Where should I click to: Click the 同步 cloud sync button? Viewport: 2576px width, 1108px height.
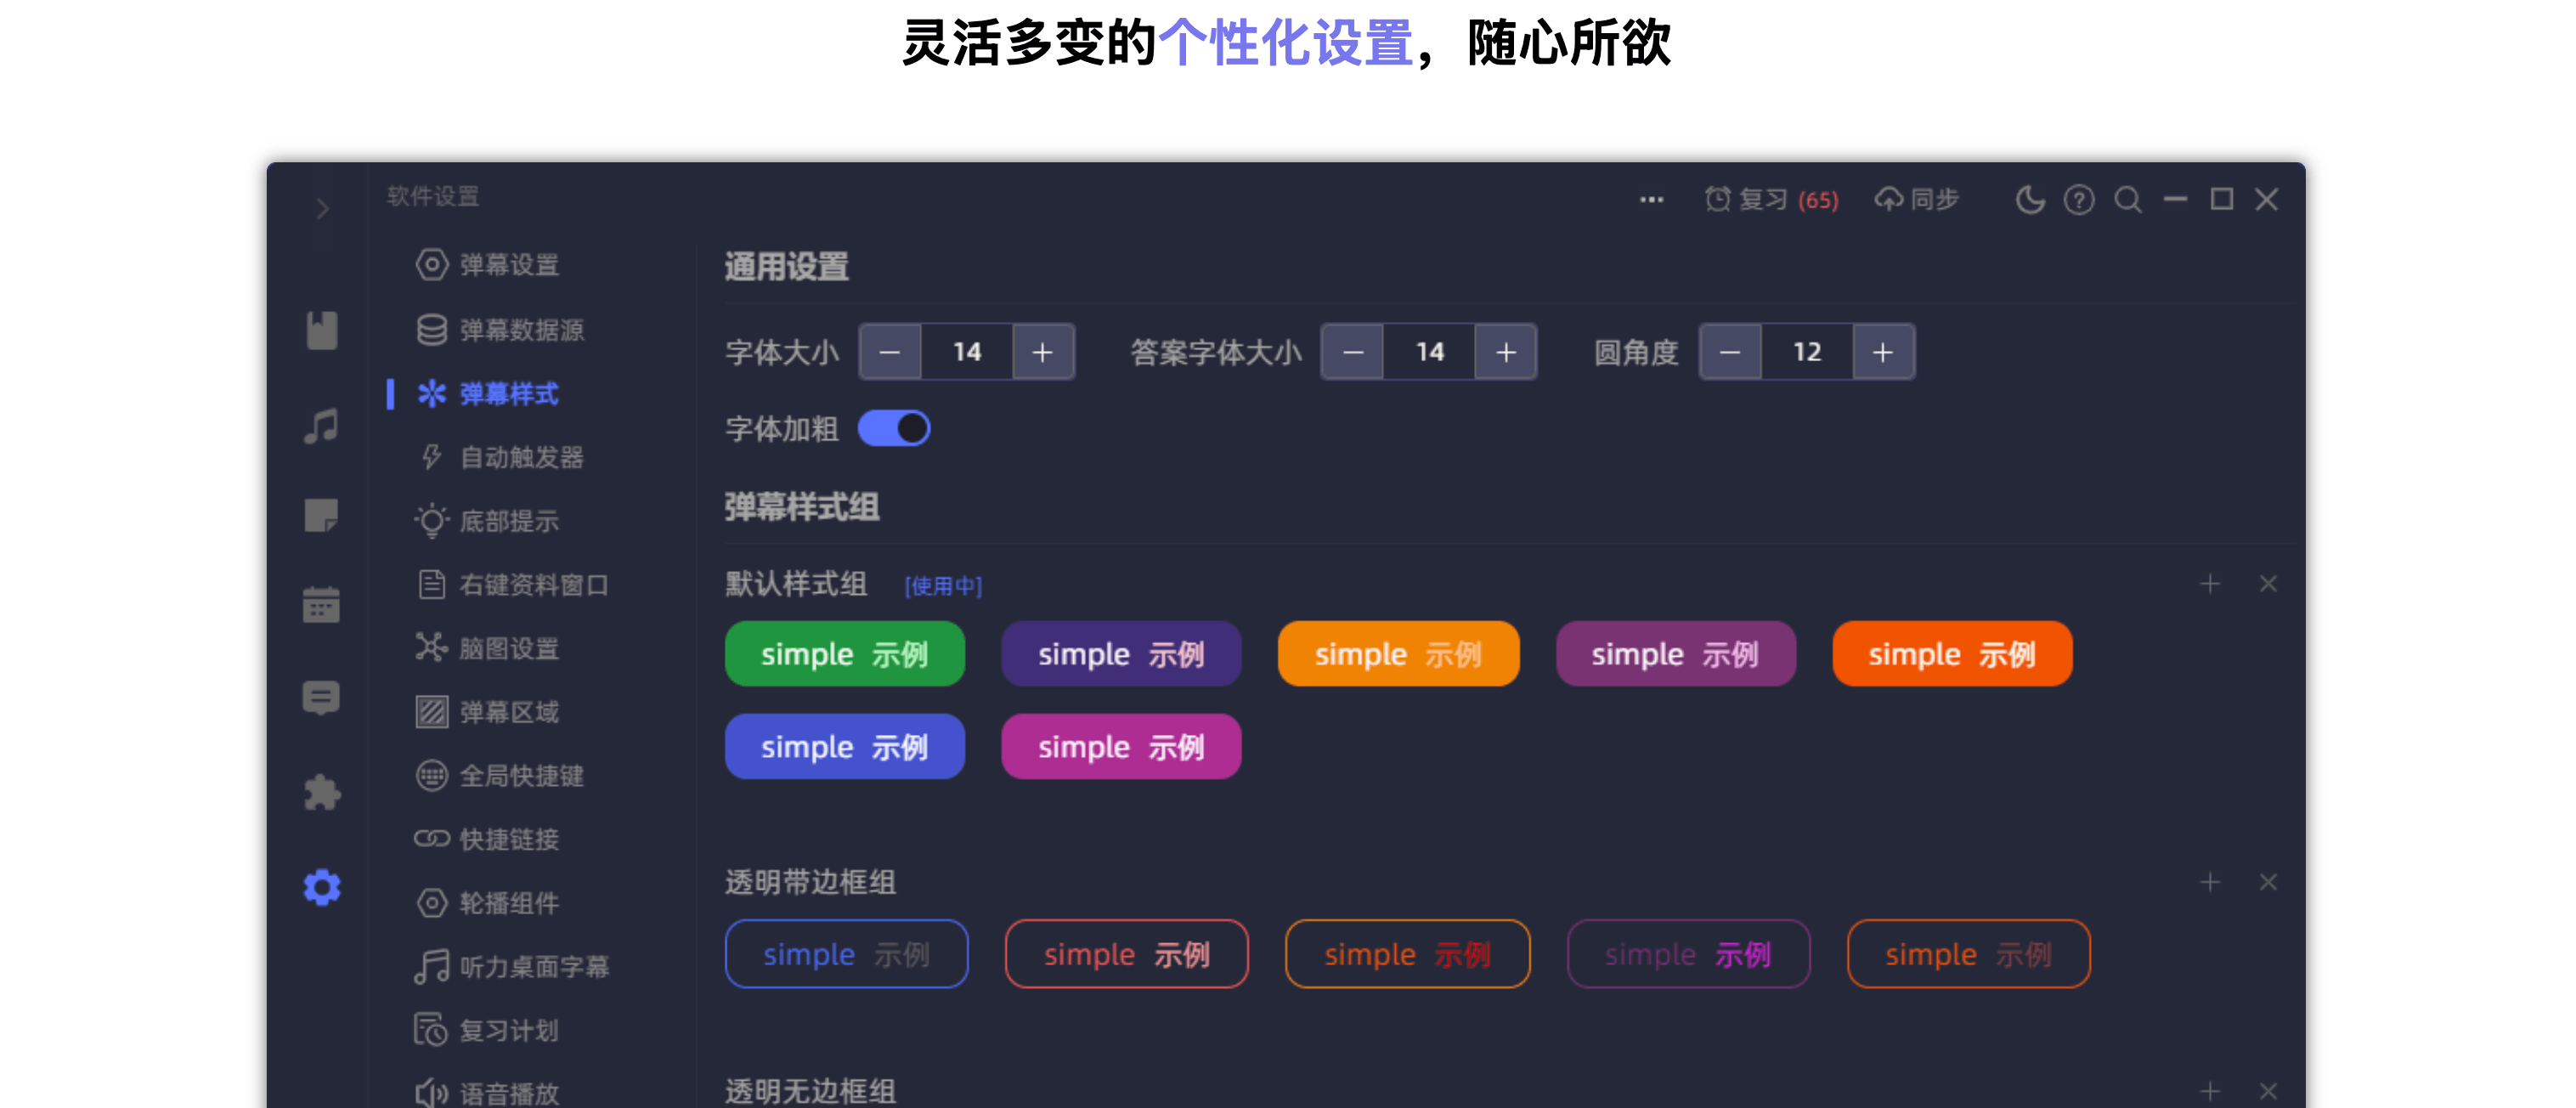point(1917,200)
